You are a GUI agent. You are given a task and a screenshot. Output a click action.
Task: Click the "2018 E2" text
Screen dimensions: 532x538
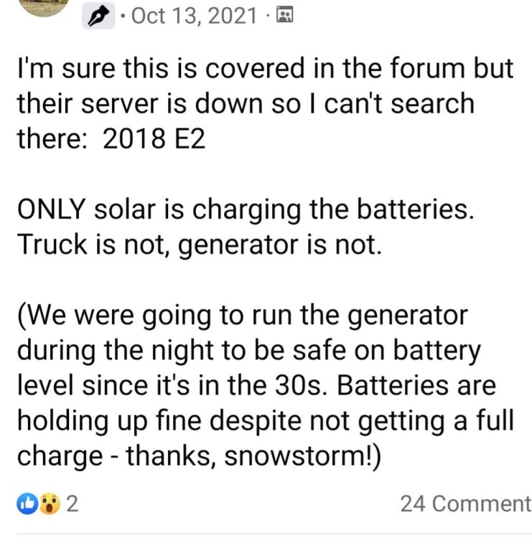[154, 139]
